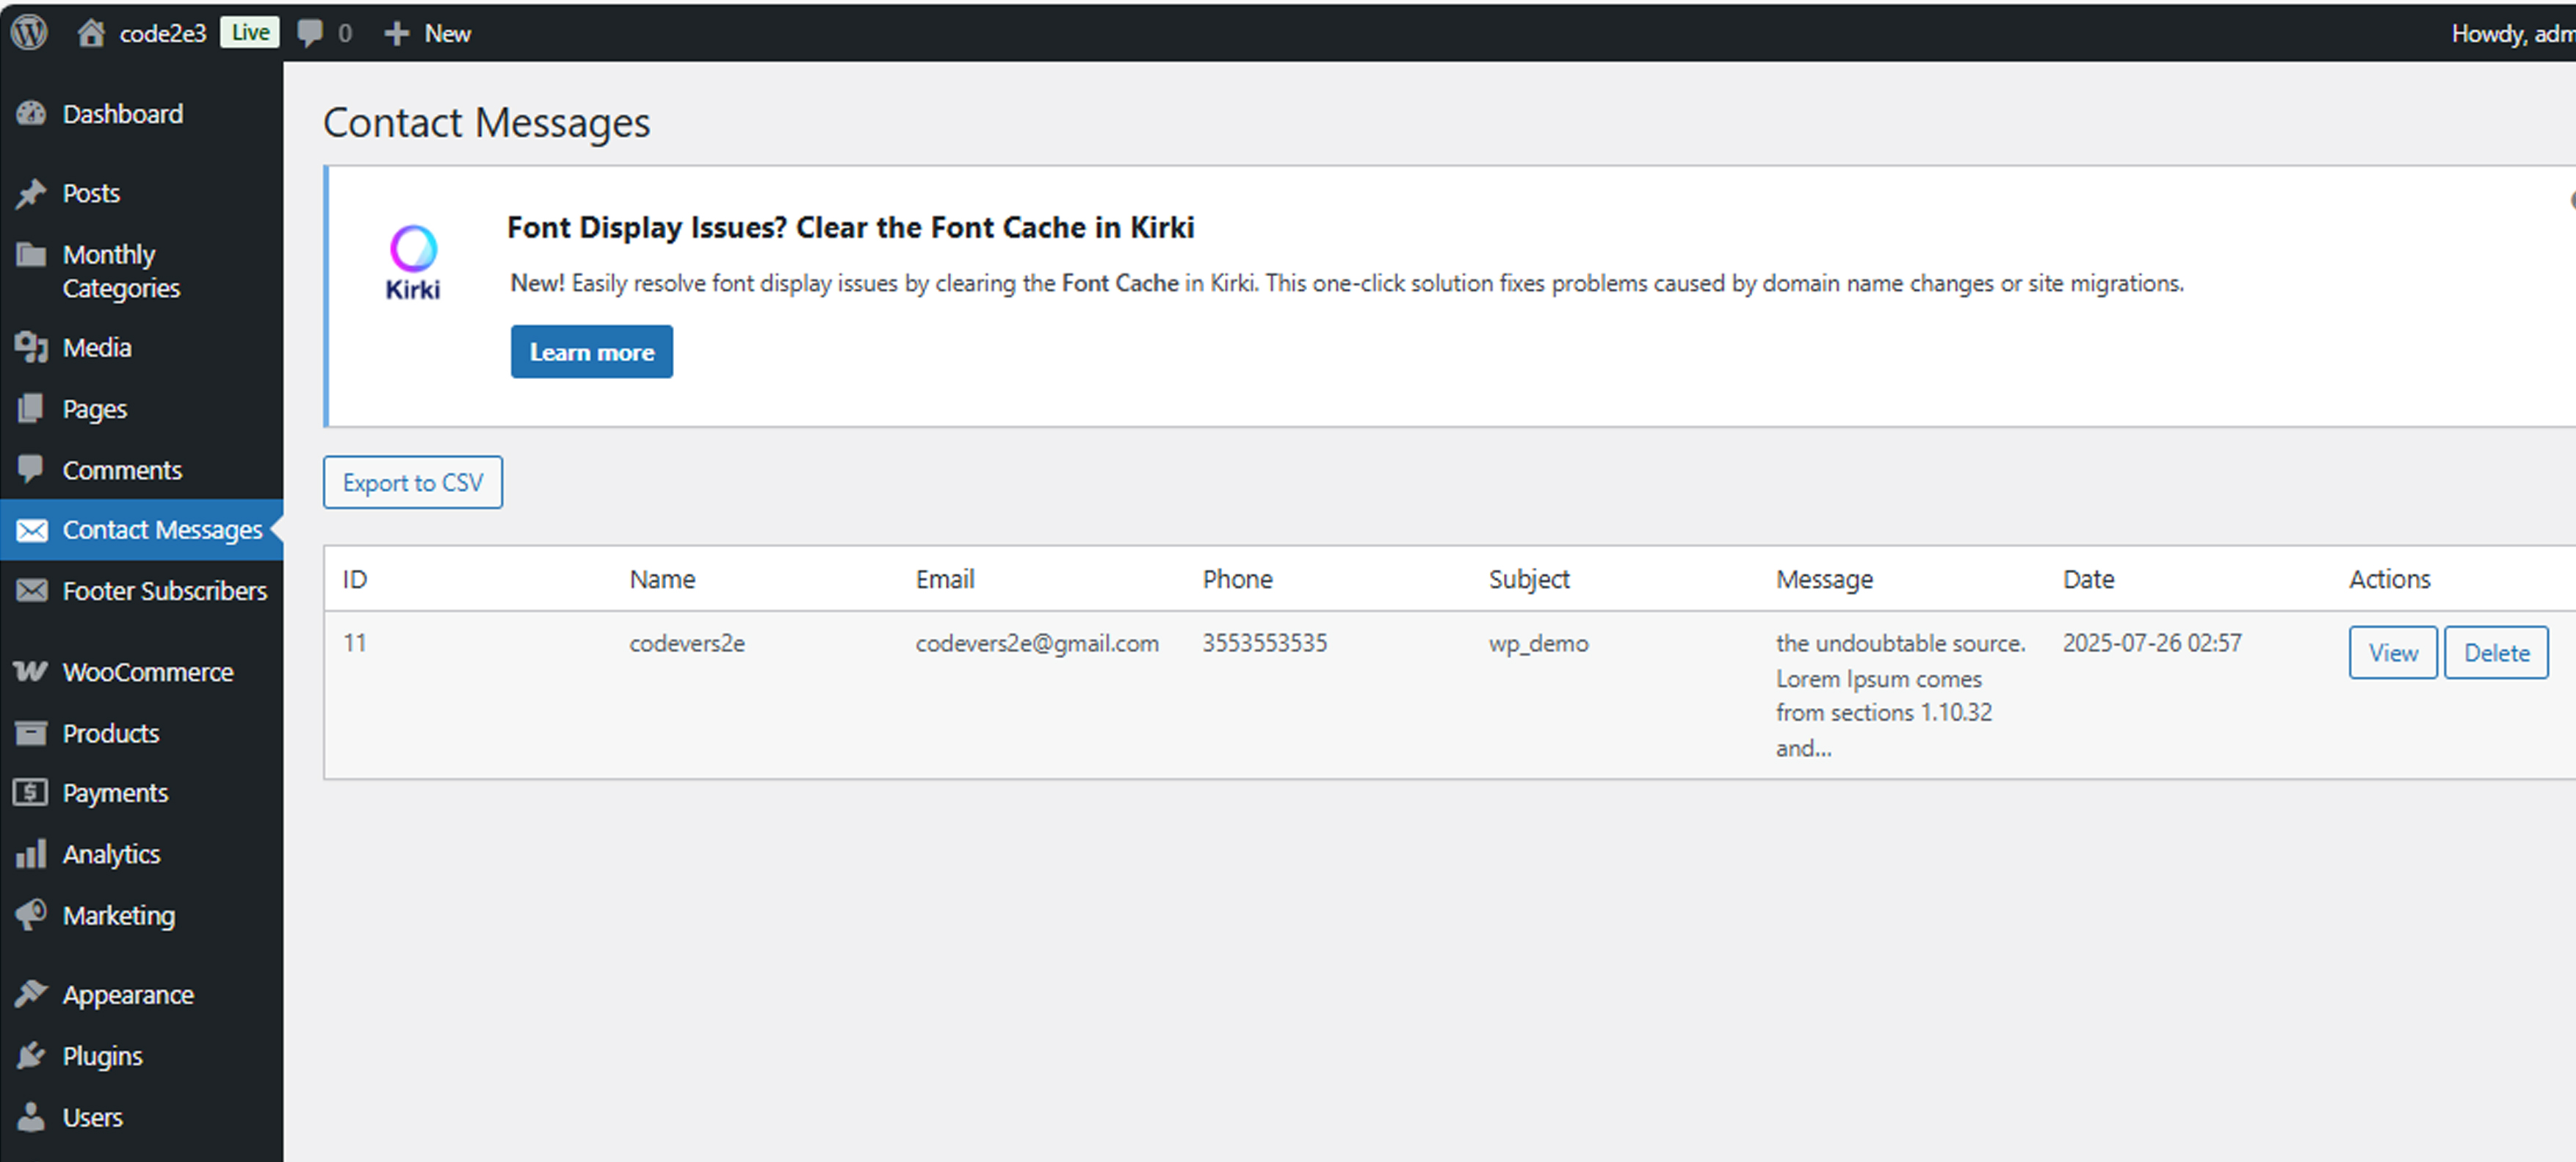
Task: Click the Comments speech bubble sidebar icon
Action: [31, 468]
